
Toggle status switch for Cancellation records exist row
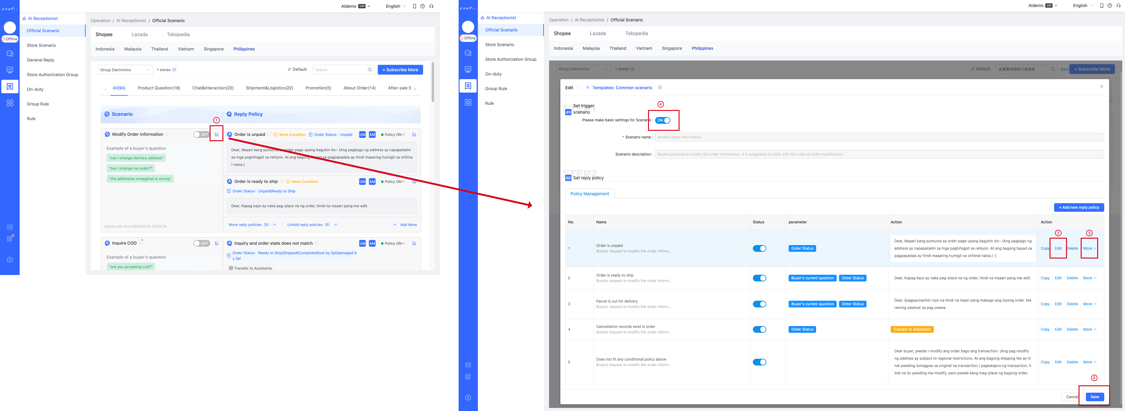point(760,329)
